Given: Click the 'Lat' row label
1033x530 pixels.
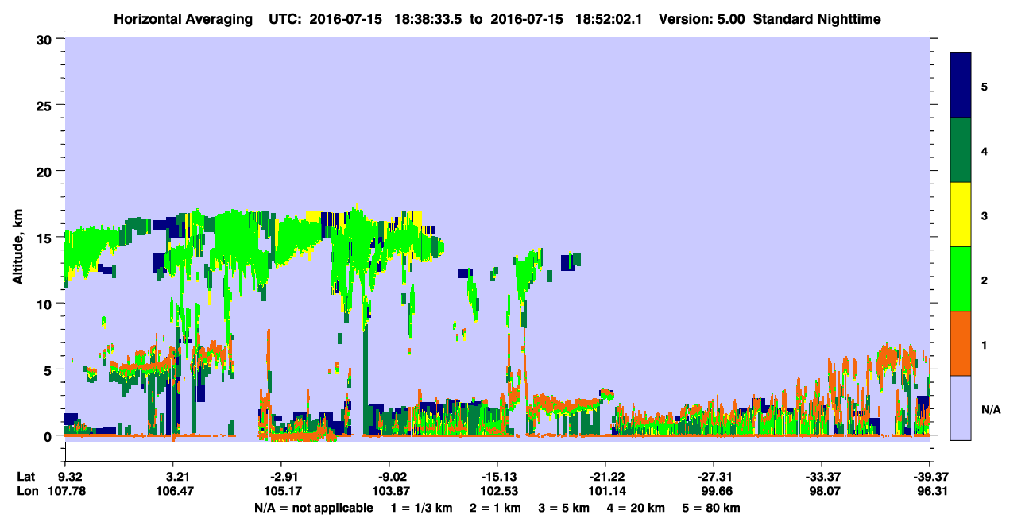Looking at the screenshot, I should click(x=25, y=477).
